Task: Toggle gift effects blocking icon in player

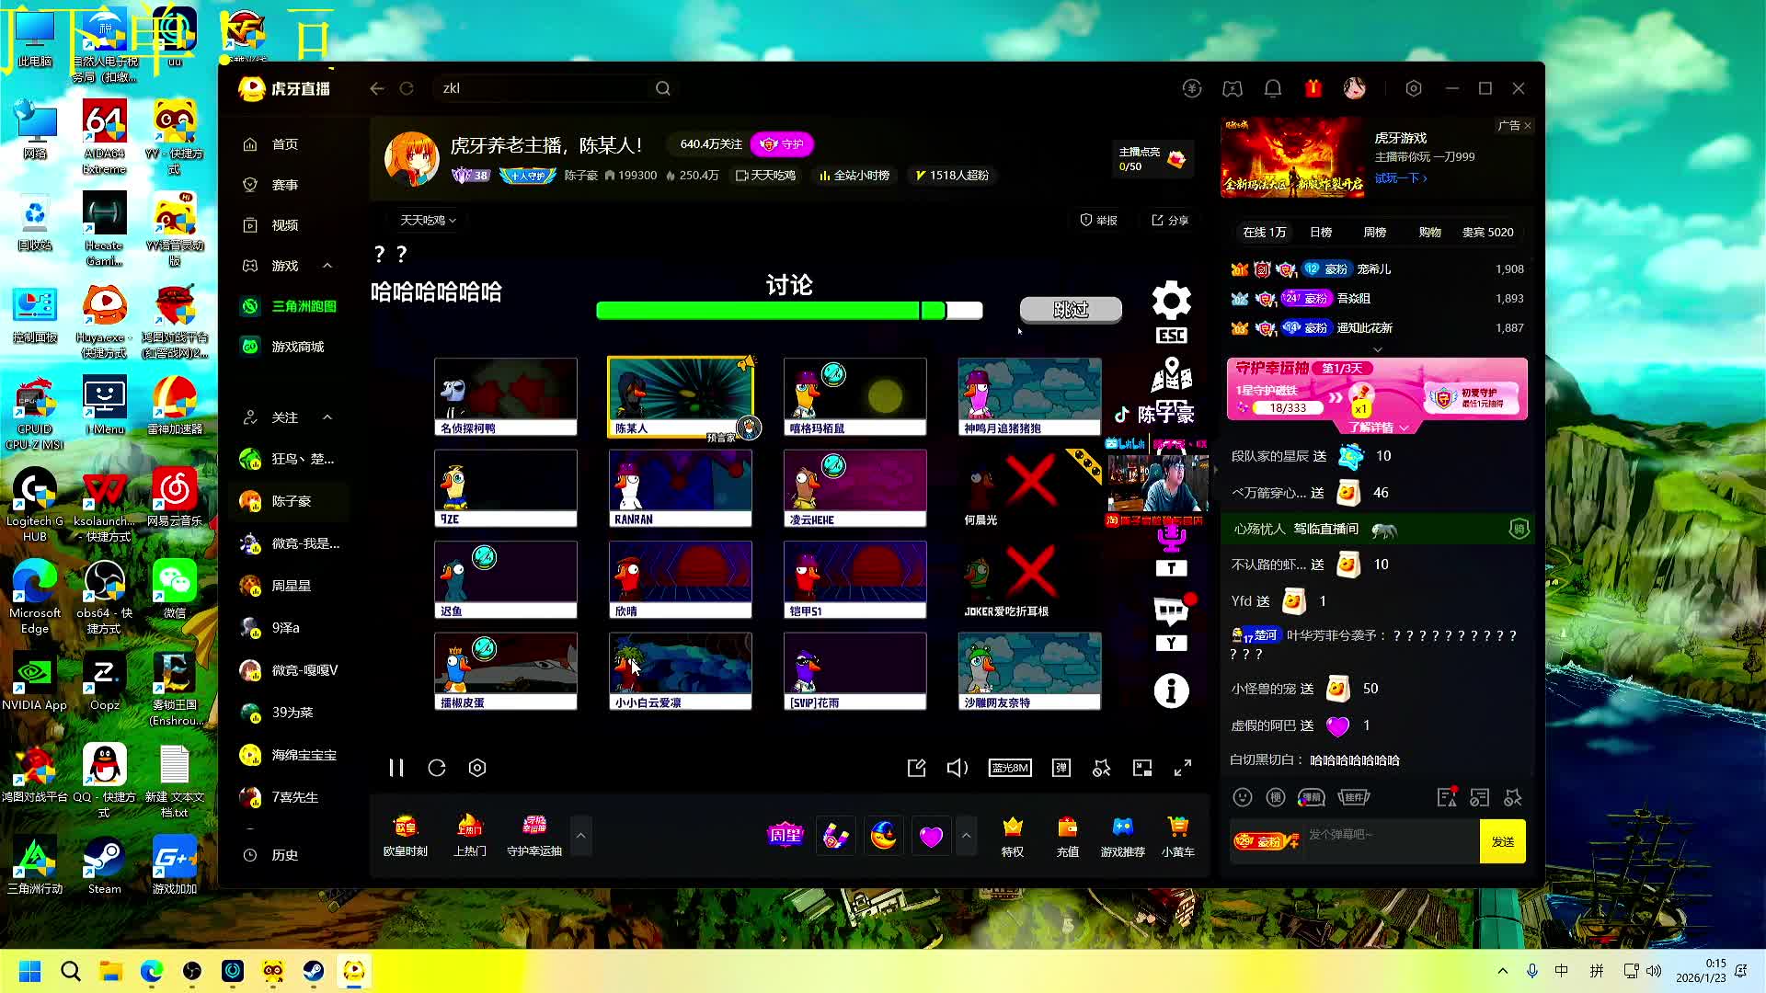Action: 1101,768
